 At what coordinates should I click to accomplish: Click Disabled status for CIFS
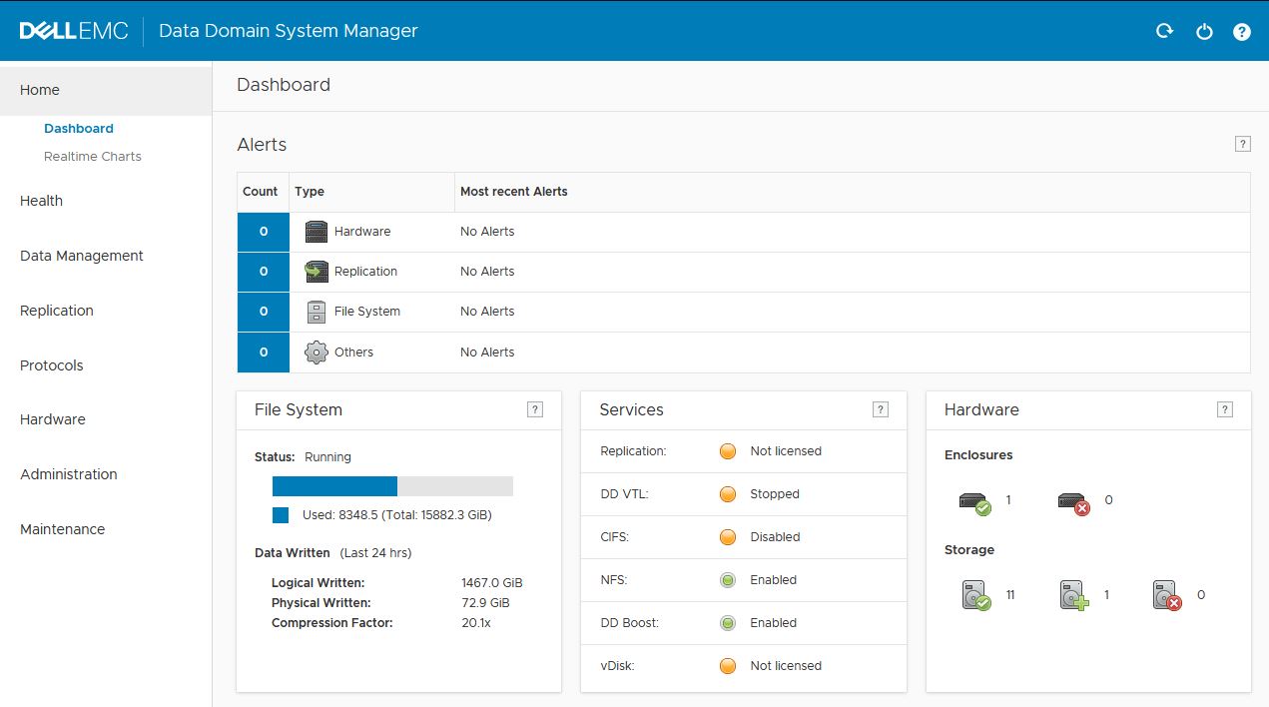point(776,537)
